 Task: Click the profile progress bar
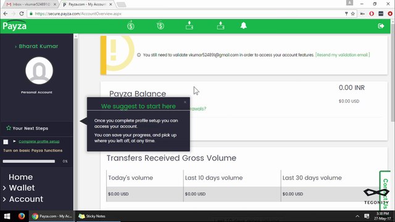[29, 161]
